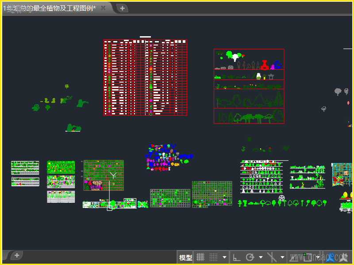Toggle the grid display icon
The width and height of the screenshot is (354, 265).
point(200,257)
